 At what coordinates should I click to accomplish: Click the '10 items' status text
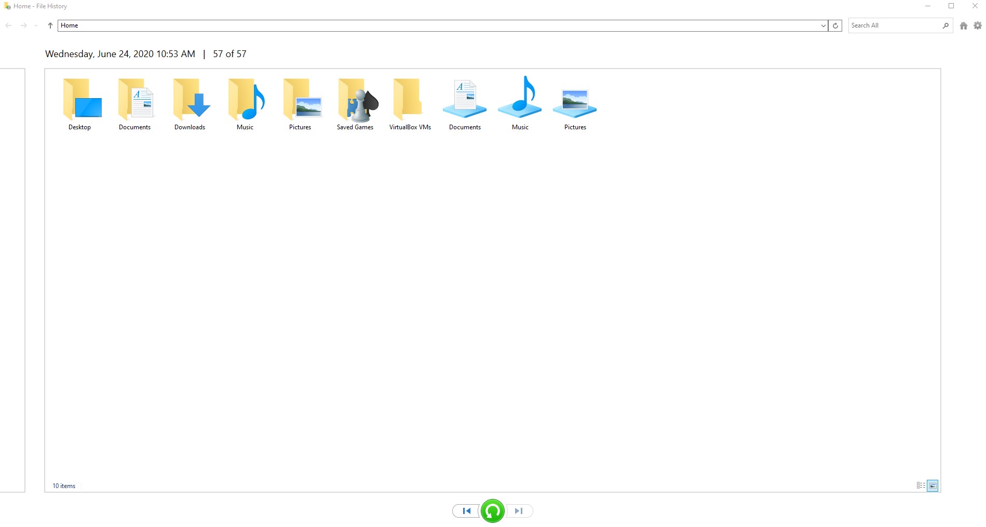pyautogui.click(x=64, y=486)
